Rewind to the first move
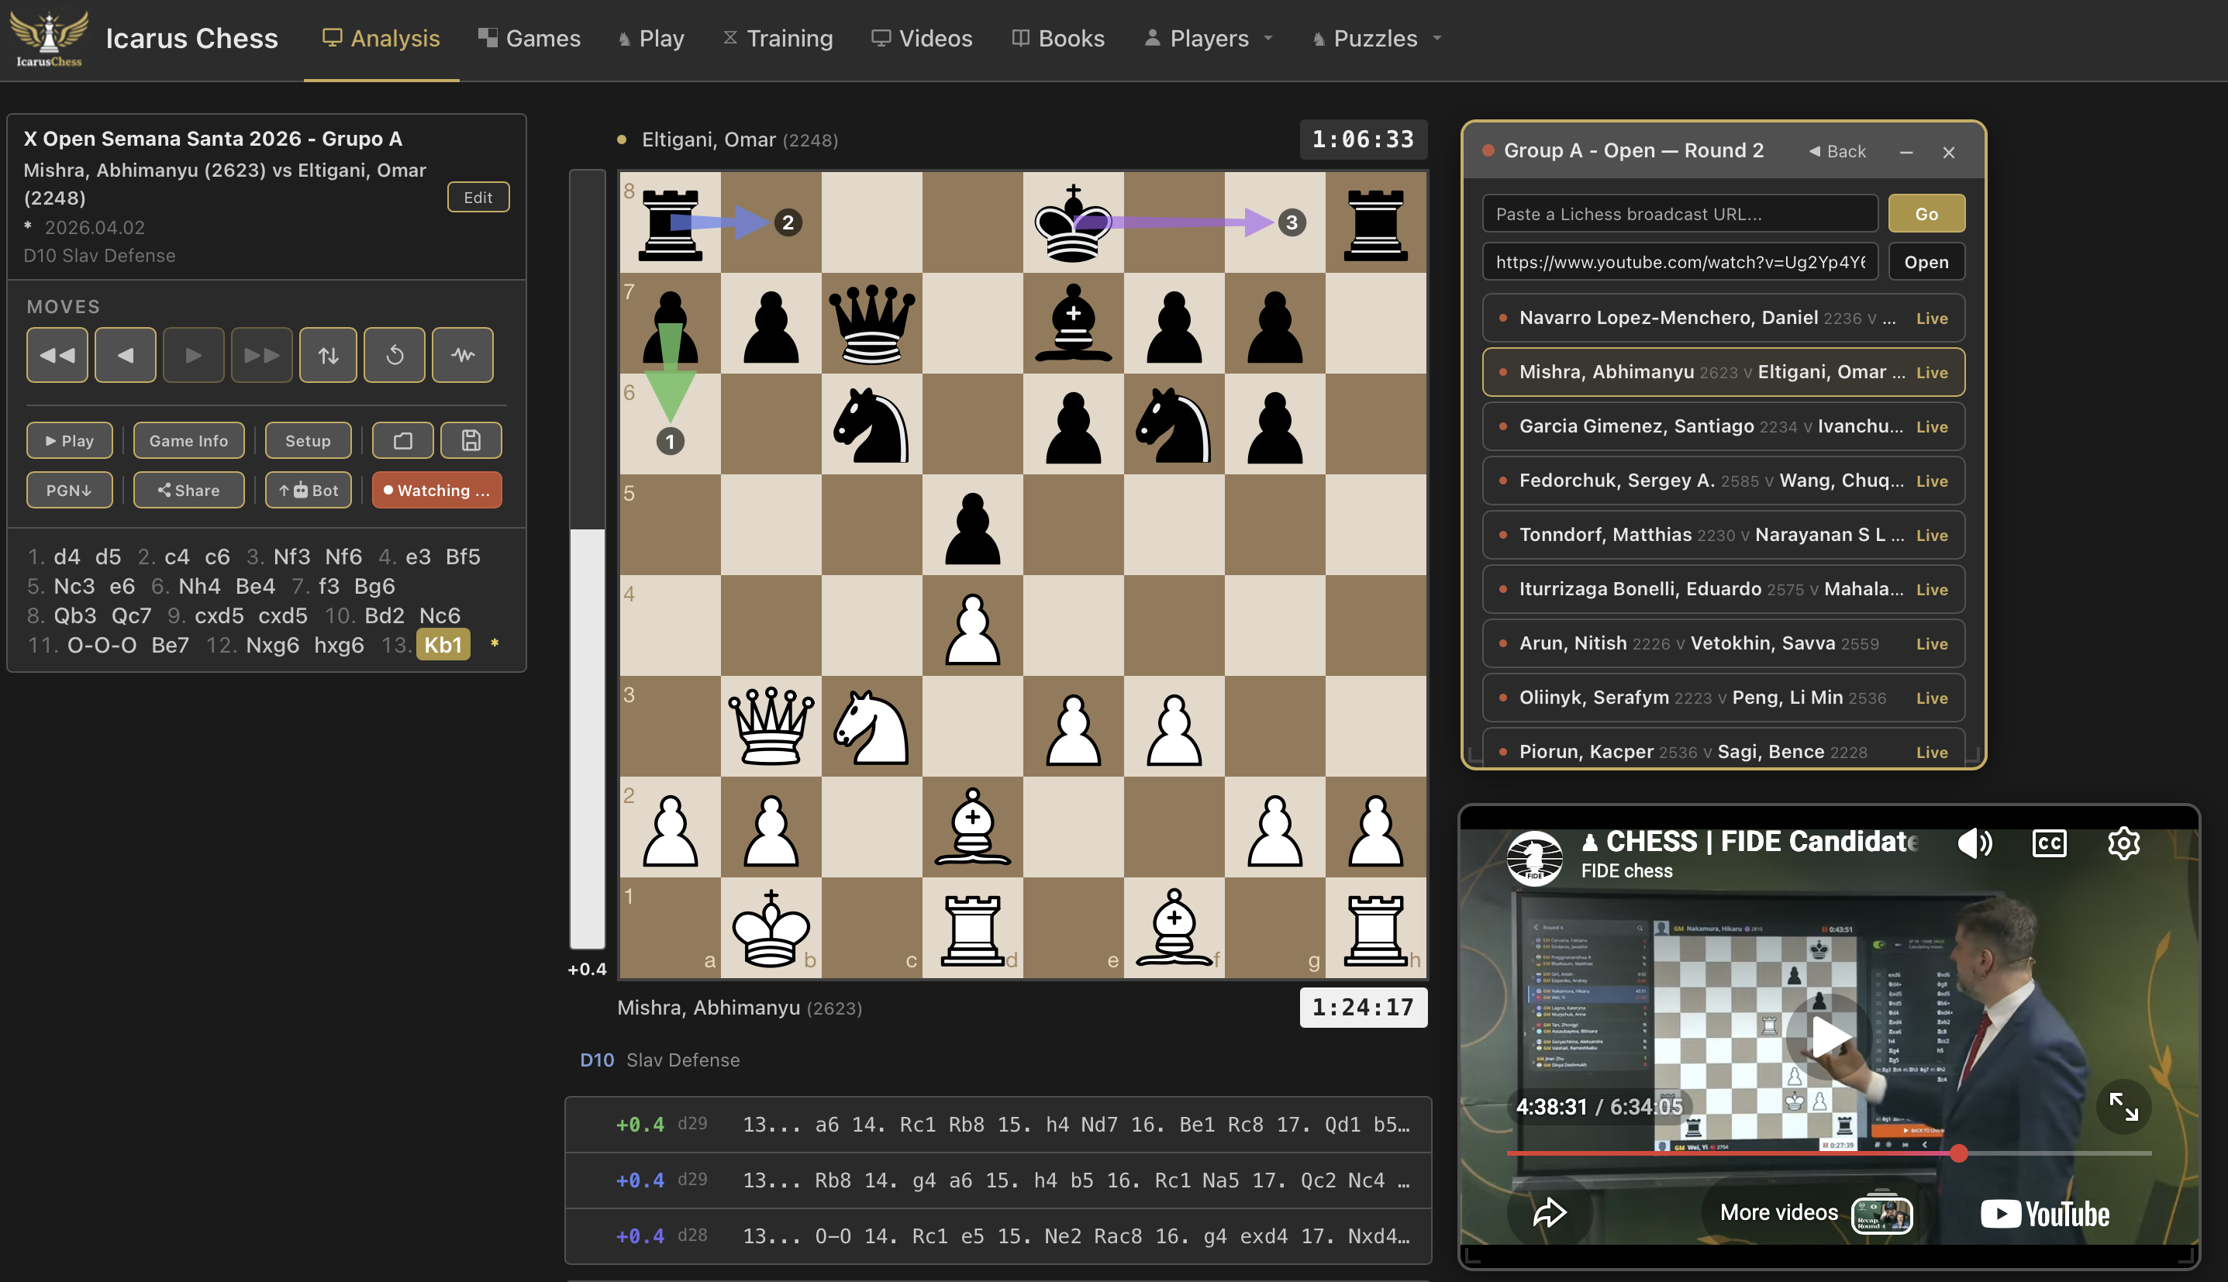 tap(57, 355)
